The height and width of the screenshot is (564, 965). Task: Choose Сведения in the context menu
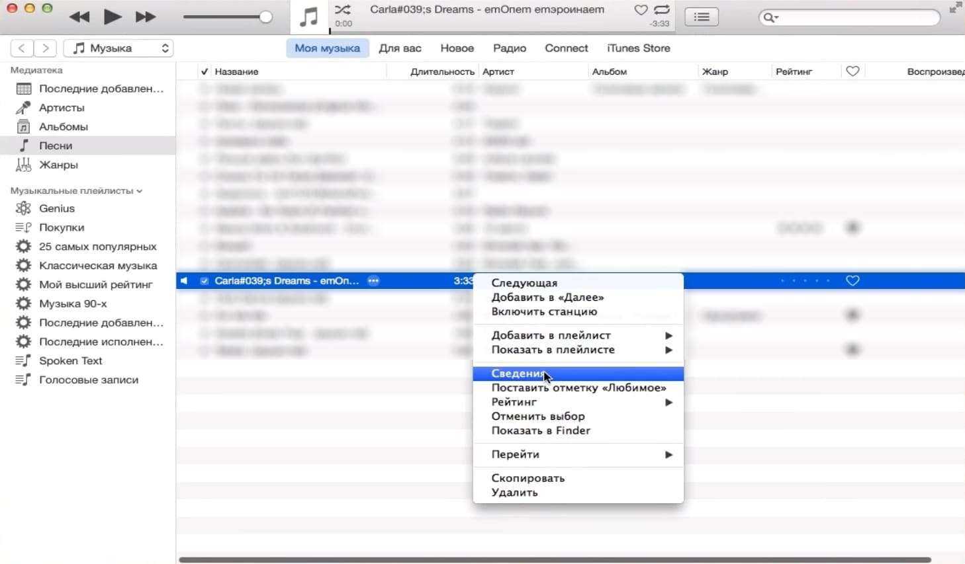pos(578,374)
